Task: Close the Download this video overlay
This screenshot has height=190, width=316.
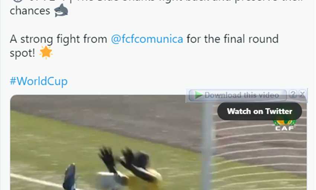Action: [x=302, y=94]
